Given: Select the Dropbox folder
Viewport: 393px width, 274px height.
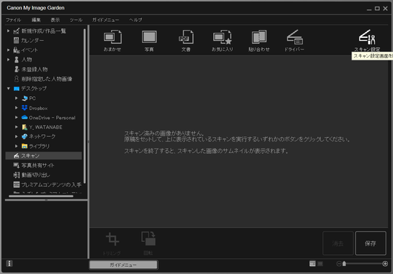Looking at the screenshot, I should point(38,108).
